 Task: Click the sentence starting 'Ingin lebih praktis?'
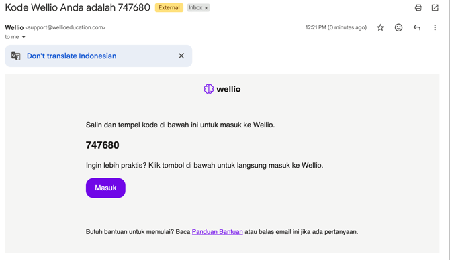pyautogui.click(x=204, y=166)
